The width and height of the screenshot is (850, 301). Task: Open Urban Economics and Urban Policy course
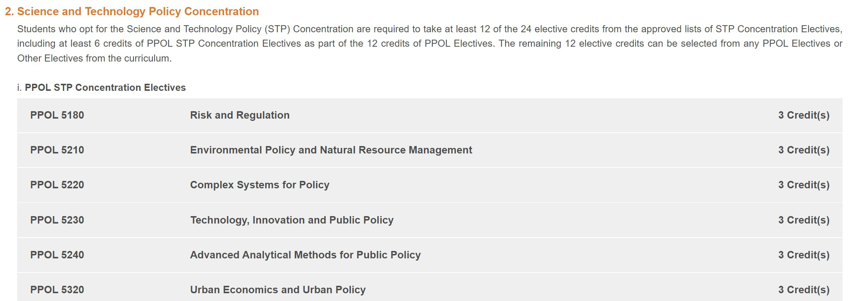(278, 290)
